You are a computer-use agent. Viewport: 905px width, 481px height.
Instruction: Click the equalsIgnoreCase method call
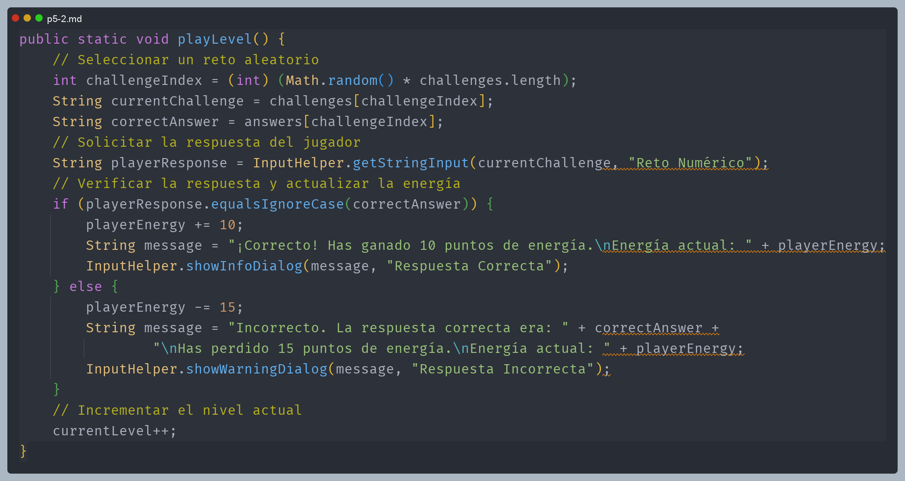click(277, 204)
